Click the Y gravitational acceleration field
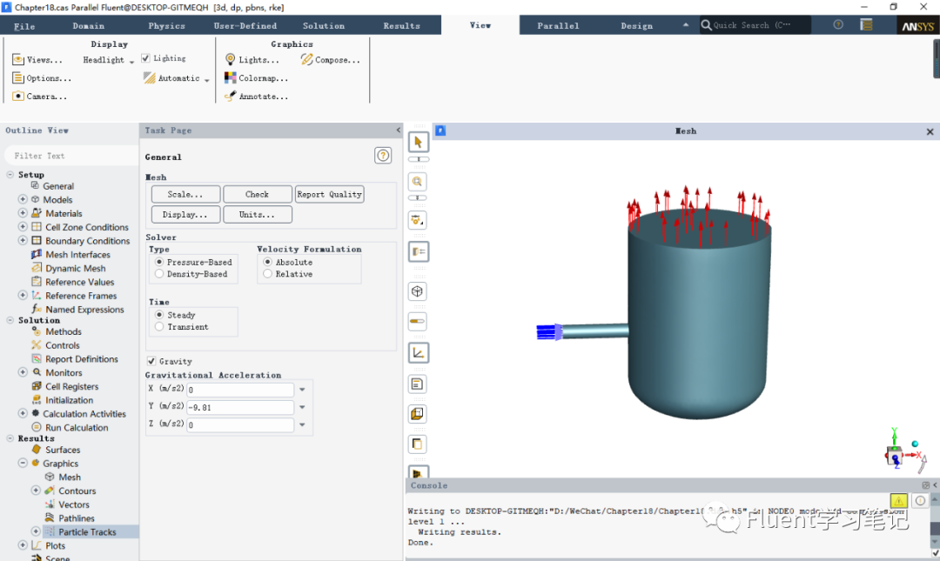 click(240, 407)
